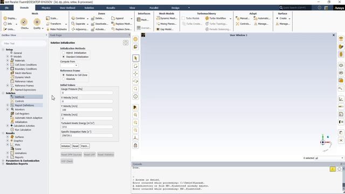
Task: Click the Gauge Pressure input field
Action: coord(87,93)
